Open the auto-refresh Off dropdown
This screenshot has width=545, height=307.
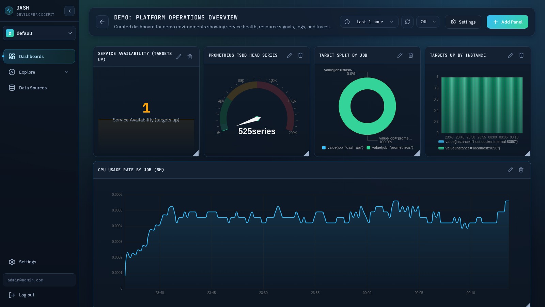click(x=428, y=22)
